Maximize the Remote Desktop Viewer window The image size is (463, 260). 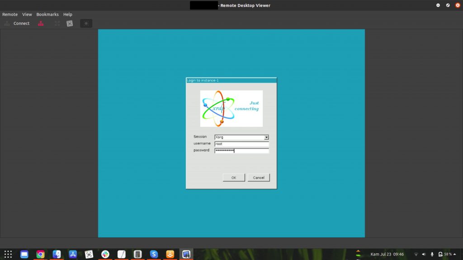pyautogui.click(x=448, y=5)
